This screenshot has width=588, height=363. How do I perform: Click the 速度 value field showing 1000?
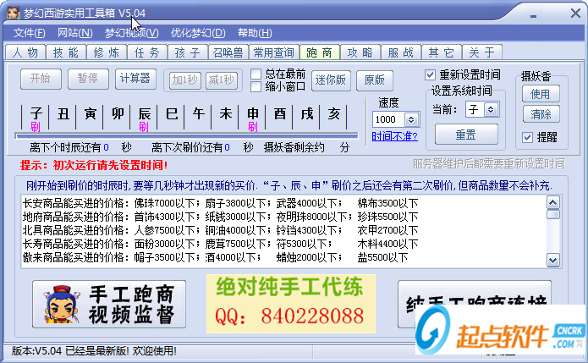(x=388, y=119)
